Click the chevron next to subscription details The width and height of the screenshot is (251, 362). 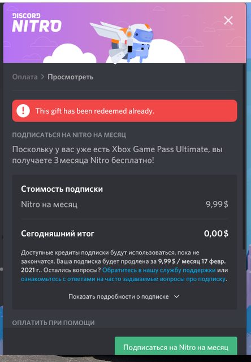point(176,296)
